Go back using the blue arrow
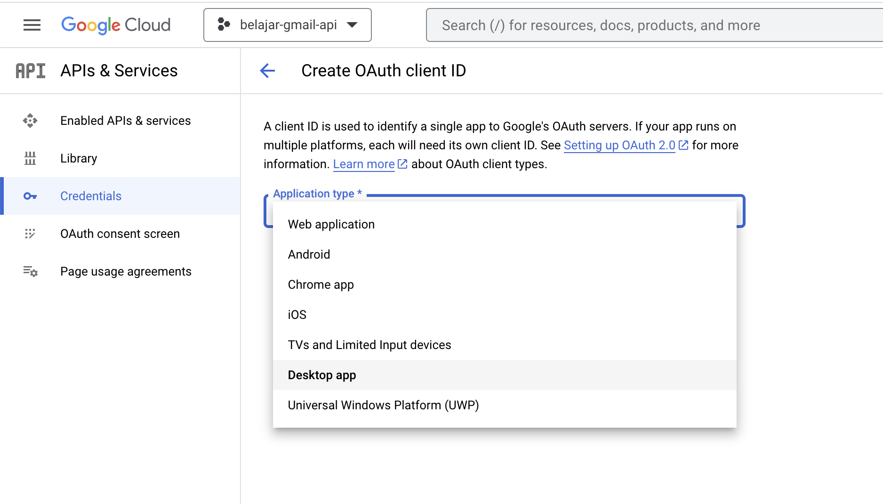Viewport: 883px width, 504px height. click(267, 71)
